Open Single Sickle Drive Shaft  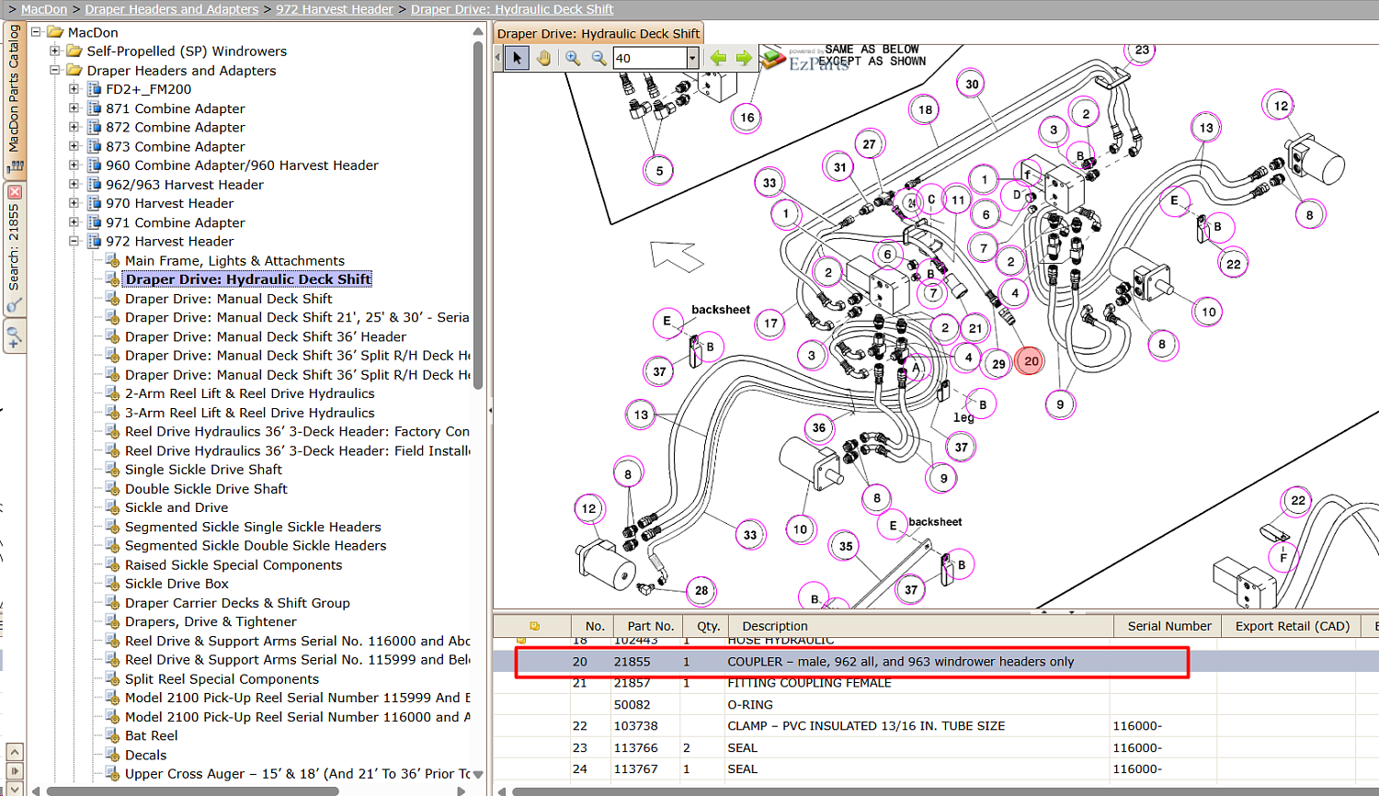203,470
